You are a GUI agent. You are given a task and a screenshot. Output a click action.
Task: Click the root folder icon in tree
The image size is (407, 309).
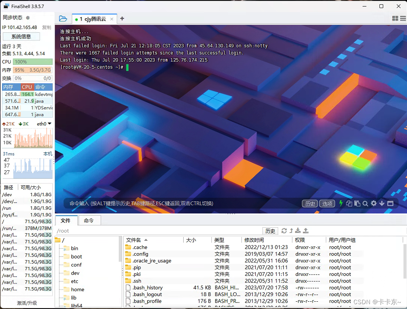pos(58,240)
